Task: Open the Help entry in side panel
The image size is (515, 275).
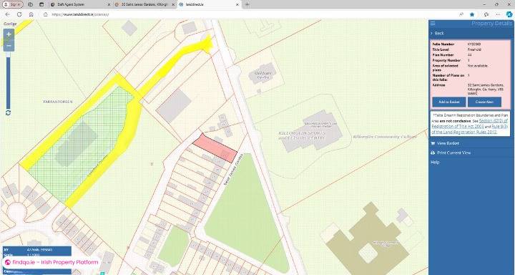Action: (435, 163)
